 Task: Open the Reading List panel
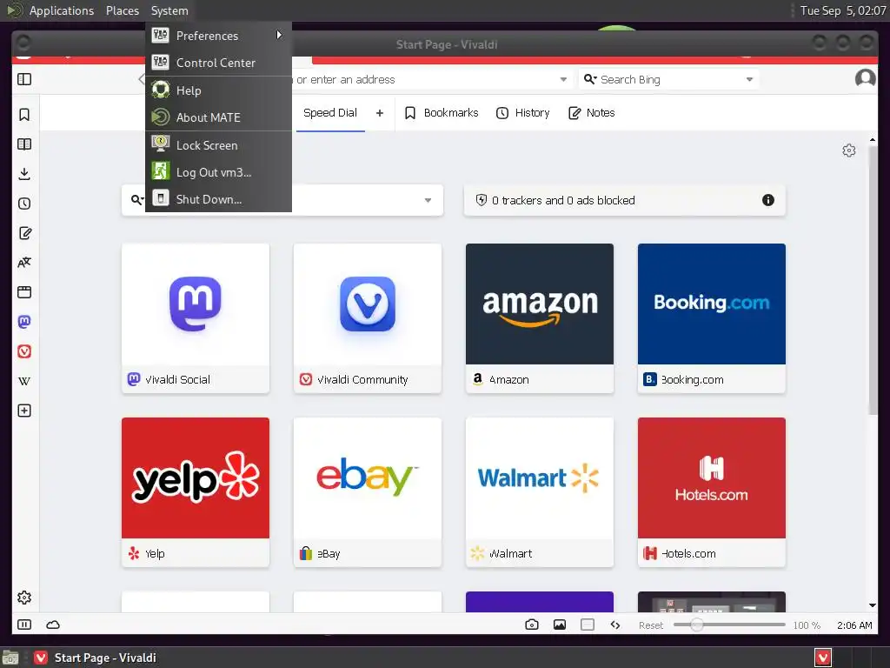coord(24,144)
